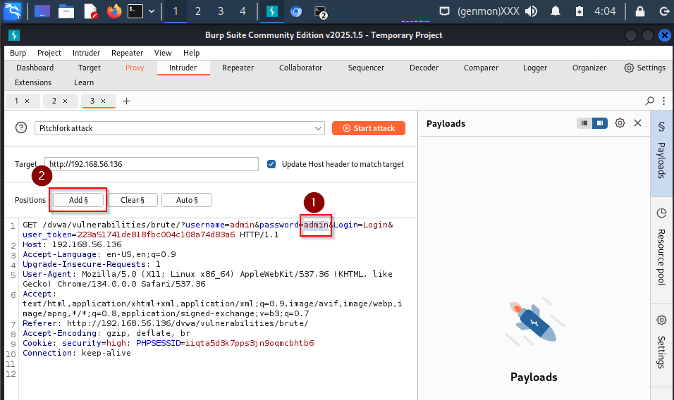
Task: Switch to the Logger tab
Action: tap(534, 68)
